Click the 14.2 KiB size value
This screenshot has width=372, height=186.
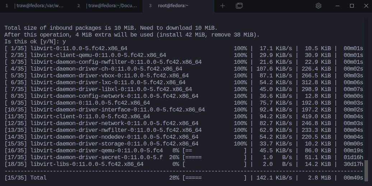coord(318,164)
